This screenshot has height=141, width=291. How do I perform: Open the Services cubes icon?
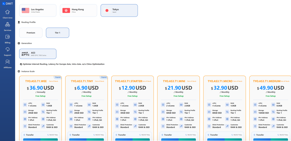click(8, 24)
